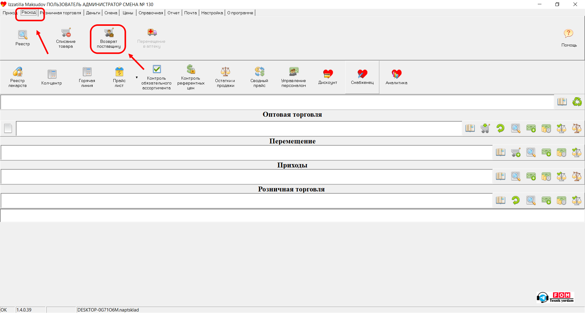The height and width of the screenshot is (313, 585).
Task: Switch to the О программе tab
Action: pyautogui.click(x=240, y=13)
